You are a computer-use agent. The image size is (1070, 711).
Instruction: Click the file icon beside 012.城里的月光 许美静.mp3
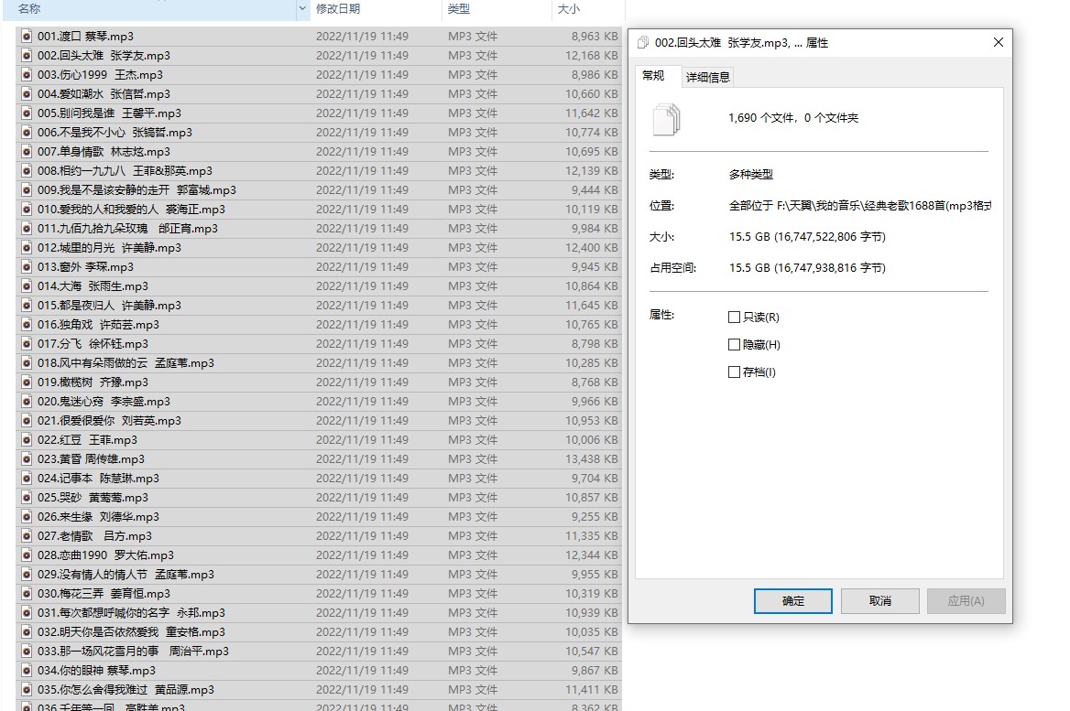click(x=27, y=247)
